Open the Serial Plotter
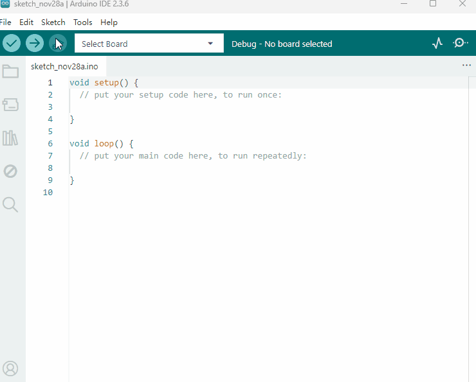The image size is (476, 382). 437,43
